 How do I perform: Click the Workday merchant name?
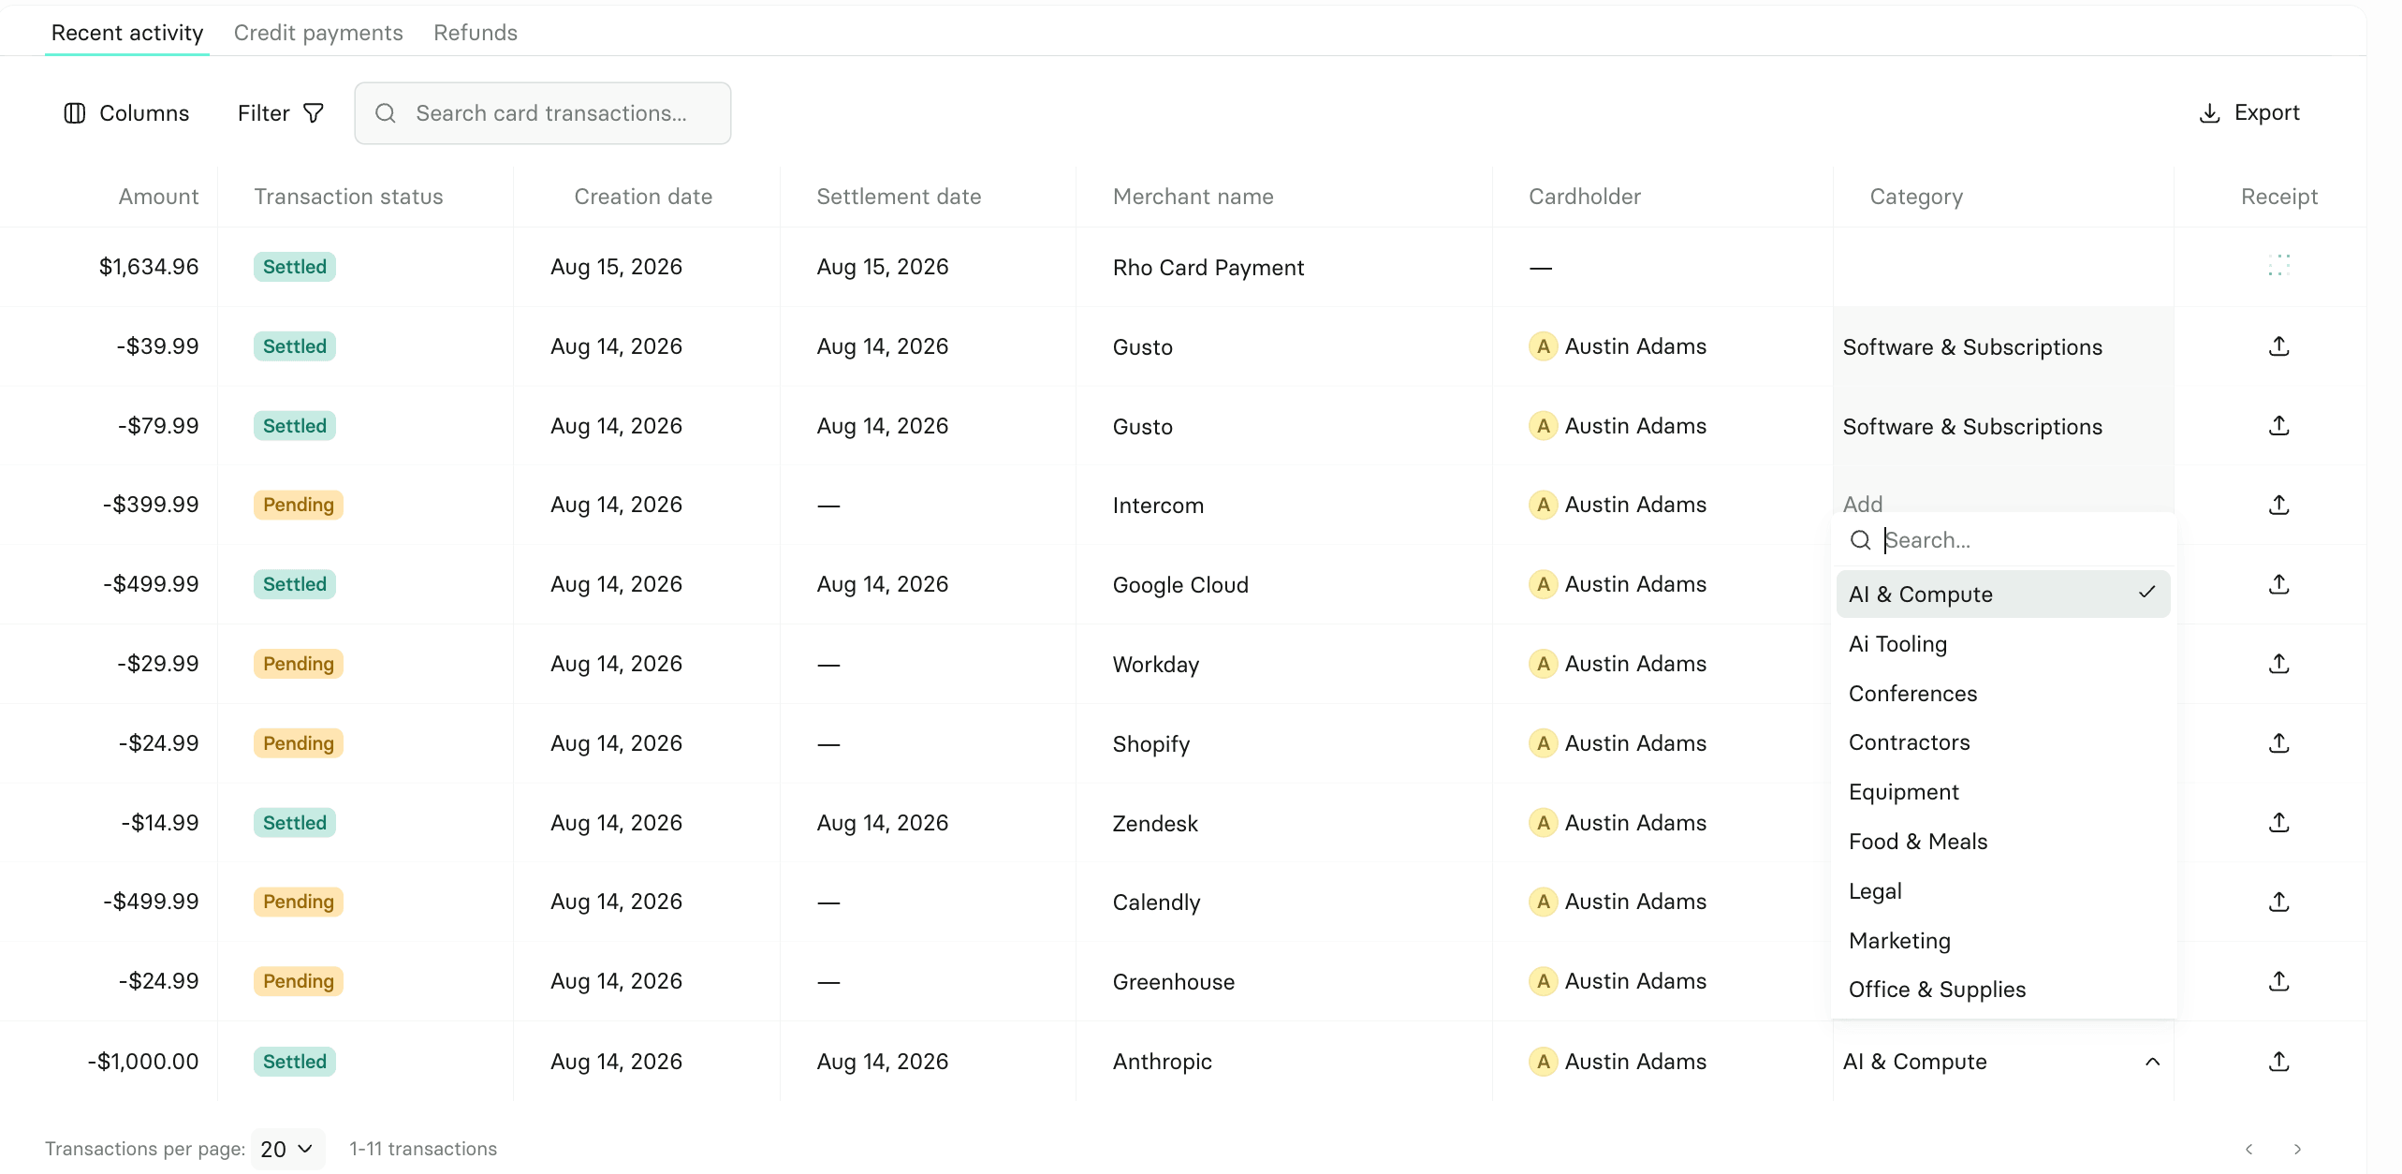1155,665
